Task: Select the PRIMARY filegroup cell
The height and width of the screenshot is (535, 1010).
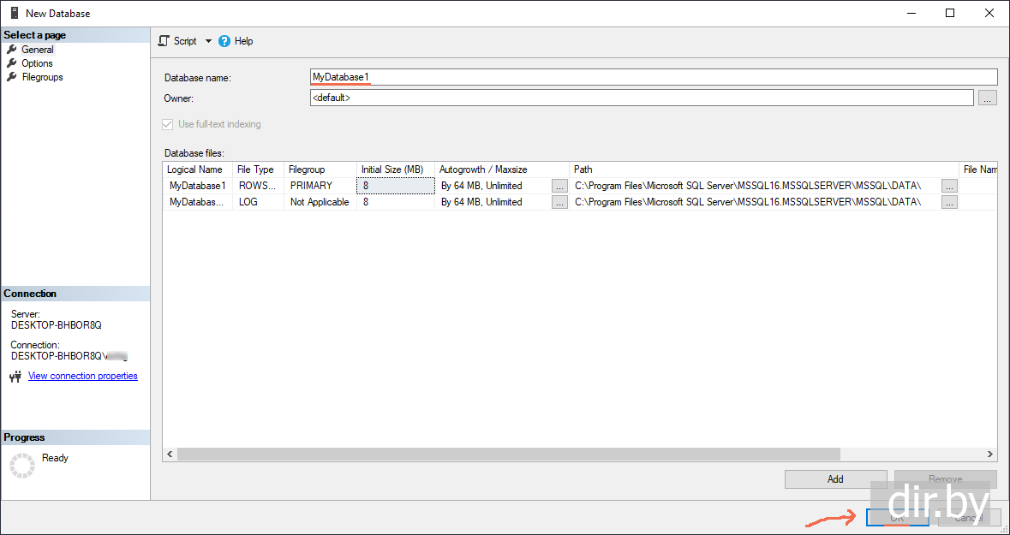Action: 319,186
